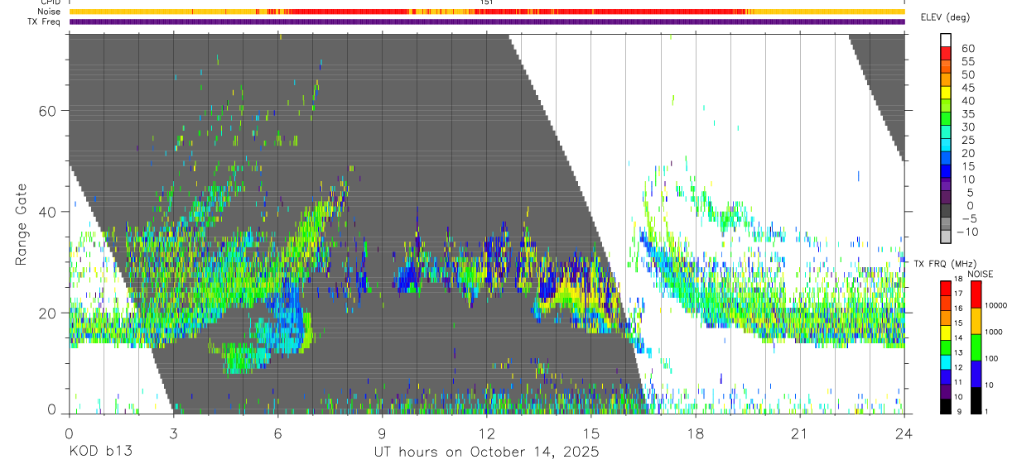Screen dimensions: 1017x469
Task: Click the '9' label on the TX FRQ legend
Action: point(959,411)
